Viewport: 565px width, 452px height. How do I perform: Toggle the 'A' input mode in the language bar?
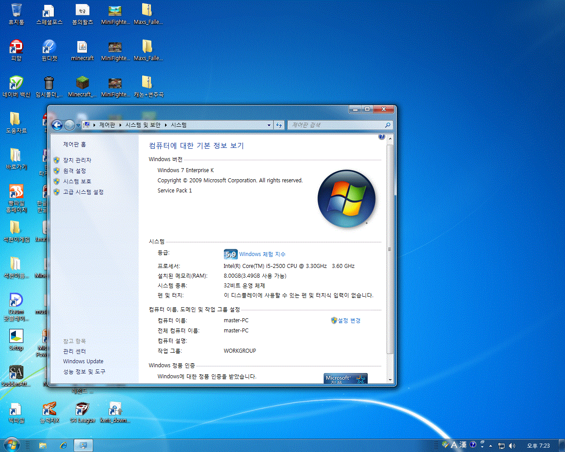454,445
